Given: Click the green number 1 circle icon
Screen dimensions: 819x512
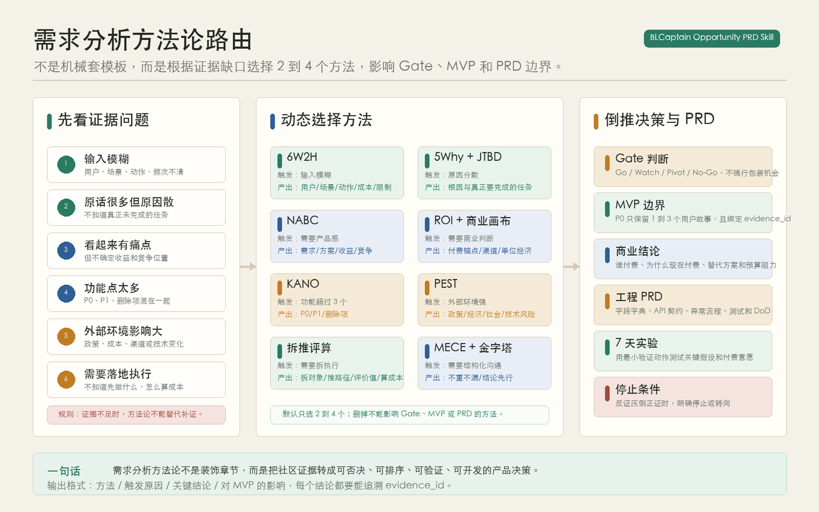Looking at the screenshot, I should pos(65,164).
